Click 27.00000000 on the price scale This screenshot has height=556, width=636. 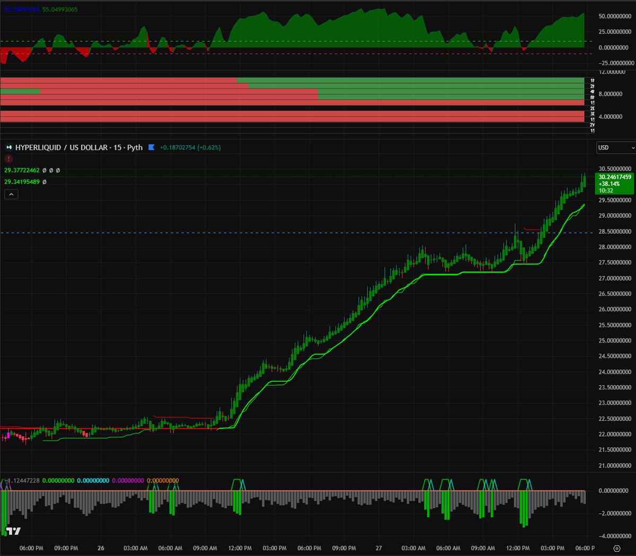[x=615, y=278]
